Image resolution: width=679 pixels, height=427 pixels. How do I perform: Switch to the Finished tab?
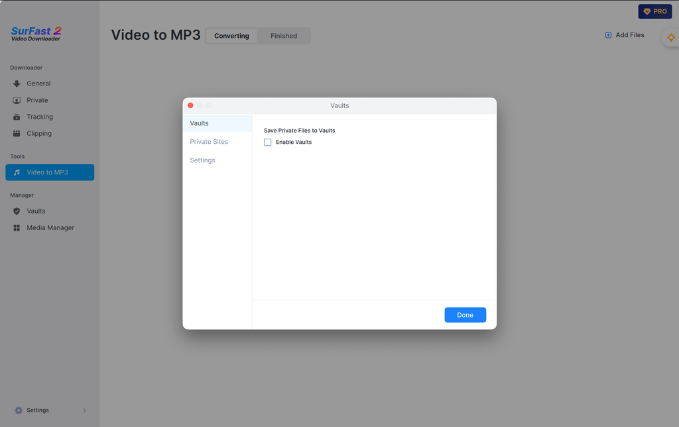tap(284, 36)
